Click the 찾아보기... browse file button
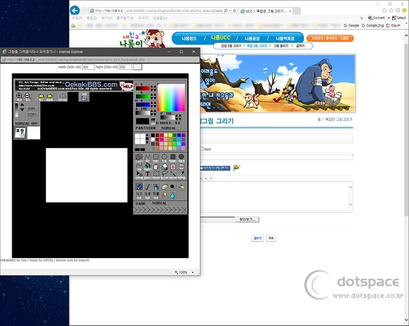 coord(248,219)
